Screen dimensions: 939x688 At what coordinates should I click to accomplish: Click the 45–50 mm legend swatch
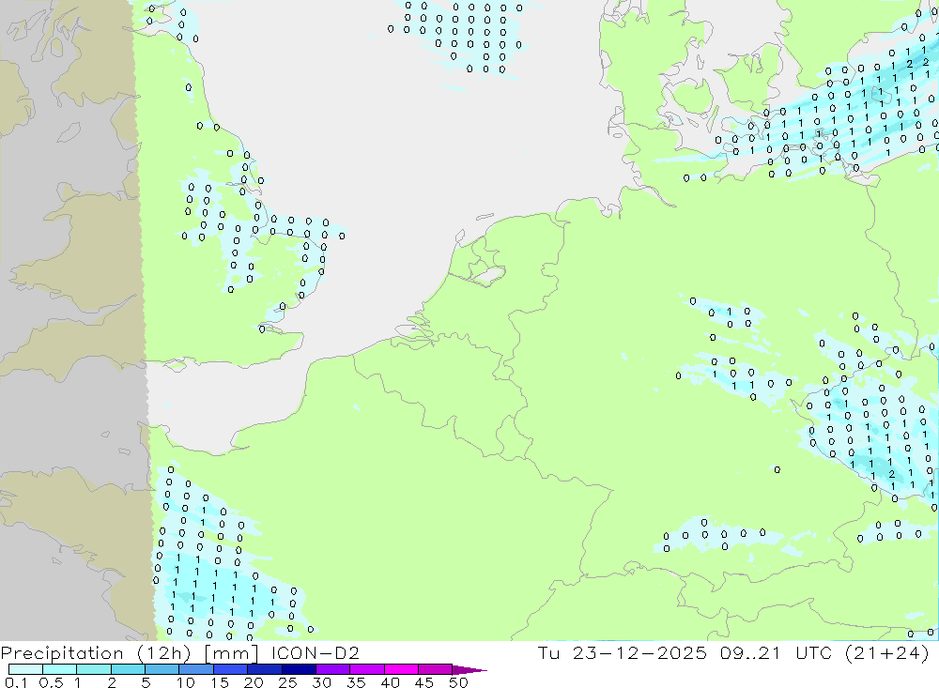436,669
